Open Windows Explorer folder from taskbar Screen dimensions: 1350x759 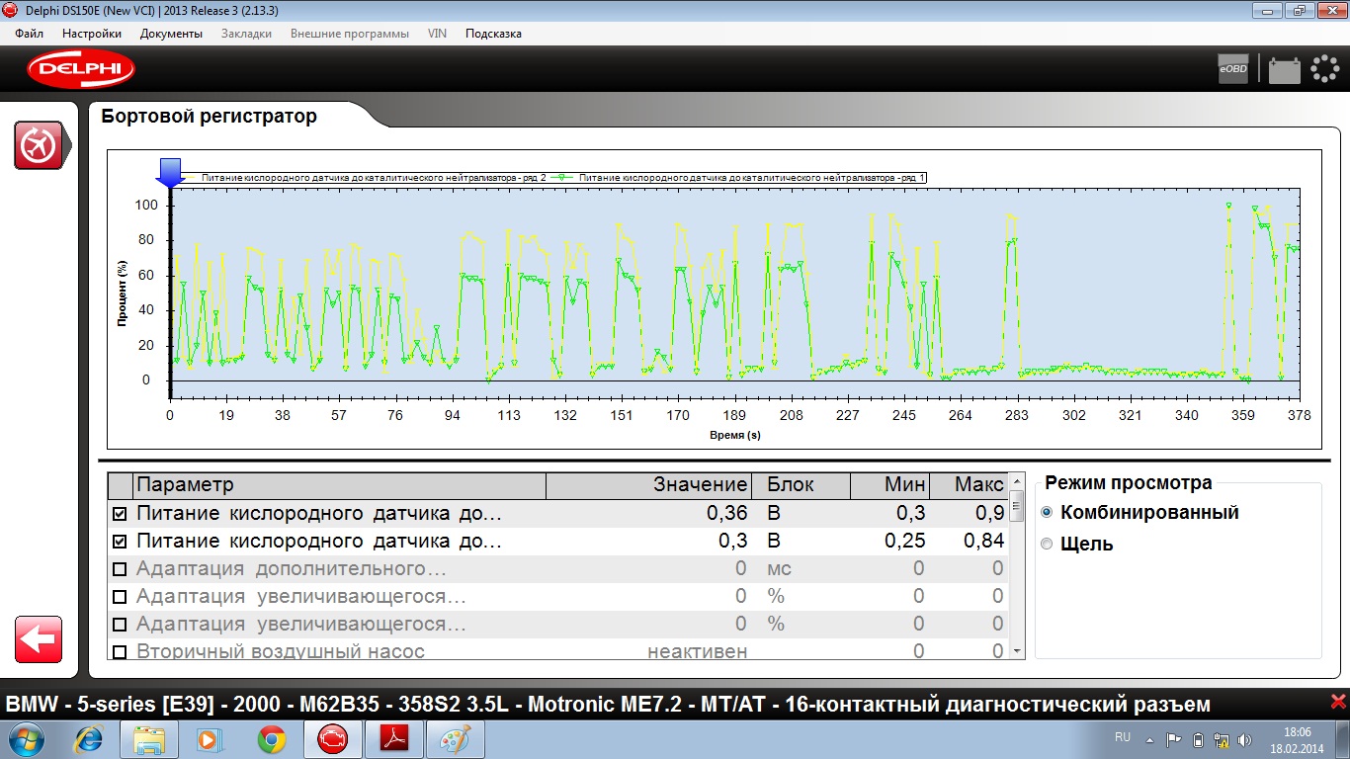click(149, 739)
